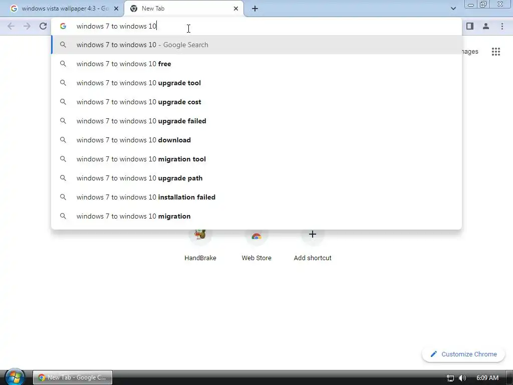Open the Chrome profile icon
Image resolution: width=513 pixels, height=385 pixels.
pyautogui.click(x=486, y=26)
